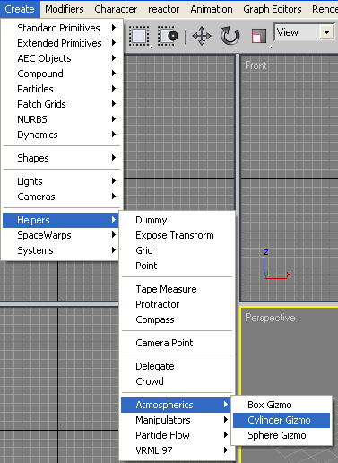Select the Helpers menu entry

coord(61,220)
